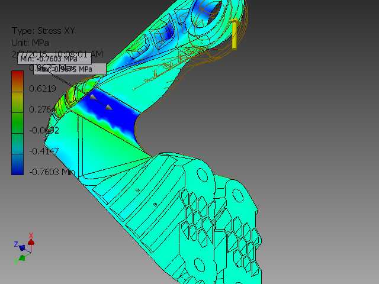Click the 'MPa' max probe label box
379x284 pixels.
click(70, 69)
